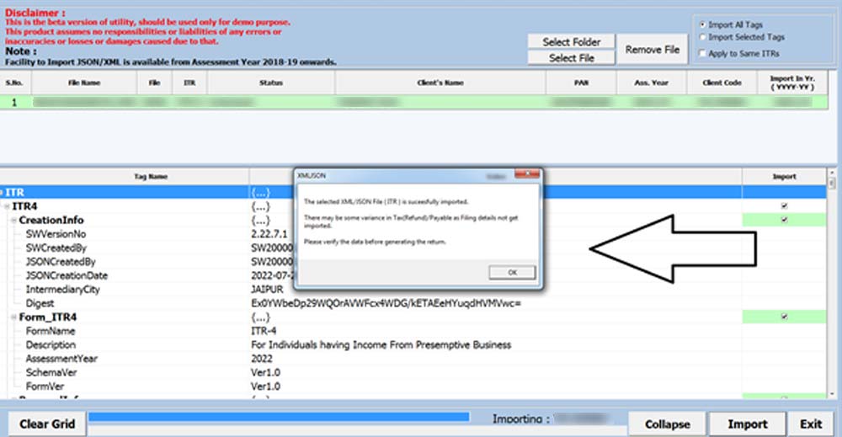
Task: Click the Exit button
Action: [811, 424]
